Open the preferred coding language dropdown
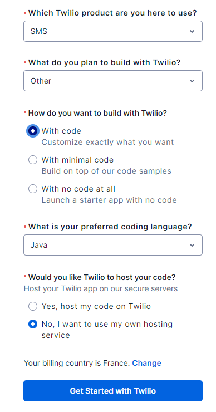This screenshot has height=412, width=216. 112,245
